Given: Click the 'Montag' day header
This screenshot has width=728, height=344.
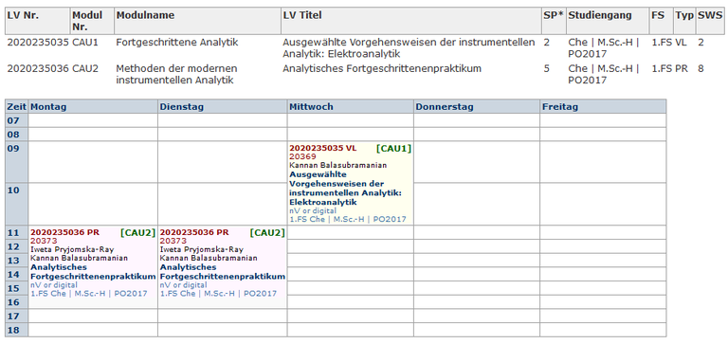Looking at the screenshot, I should [93, 107].
